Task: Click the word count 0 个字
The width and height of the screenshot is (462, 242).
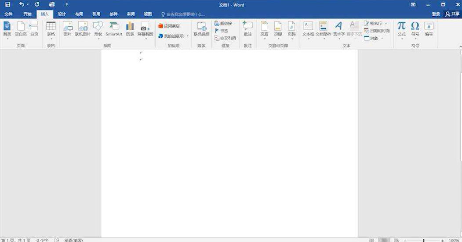Action: click(x=42, y=240)
